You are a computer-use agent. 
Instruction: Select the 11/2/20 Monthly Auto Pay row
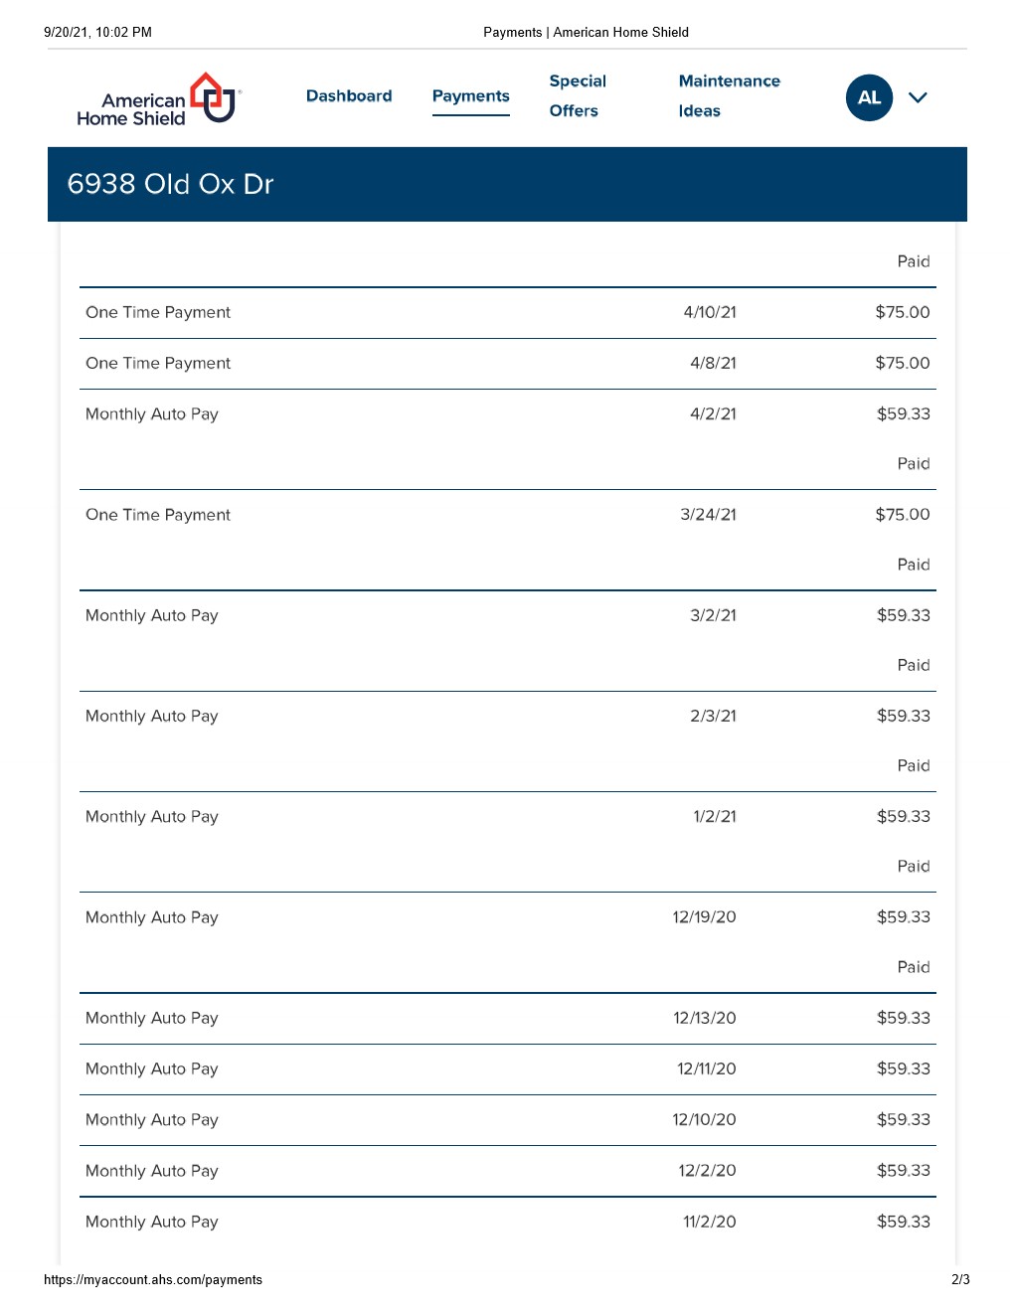coord(507,1223)
